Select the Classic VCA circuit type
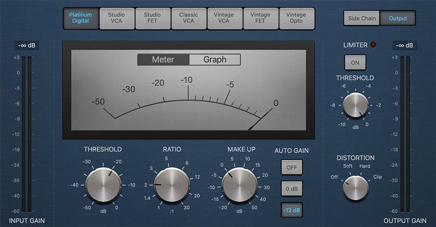 tap(188, 18)
